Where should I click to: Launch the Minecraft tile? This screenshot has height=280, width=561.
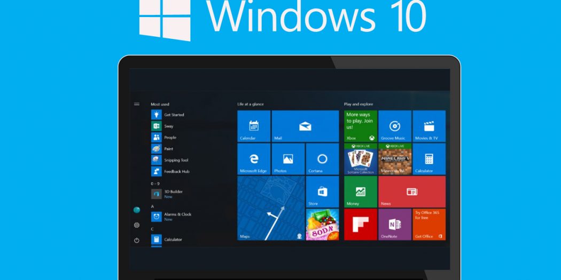coord(395,159)
